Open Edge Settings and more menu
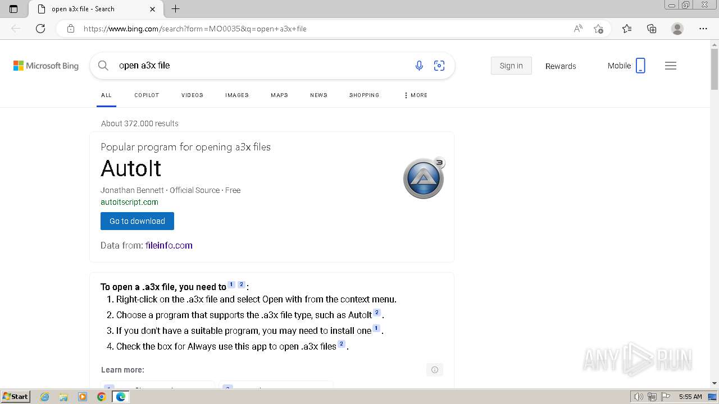 [x=703, y=29]
